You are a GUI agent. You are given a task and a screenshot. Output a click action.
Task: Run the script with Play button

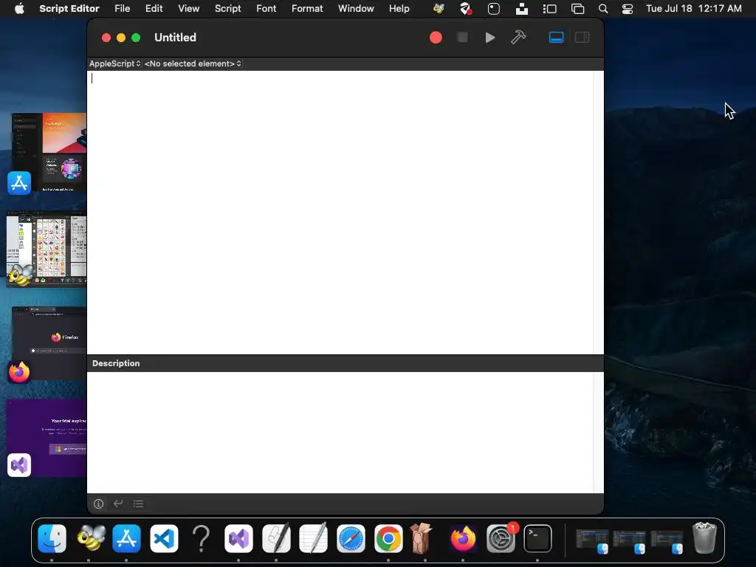[490, 38]
